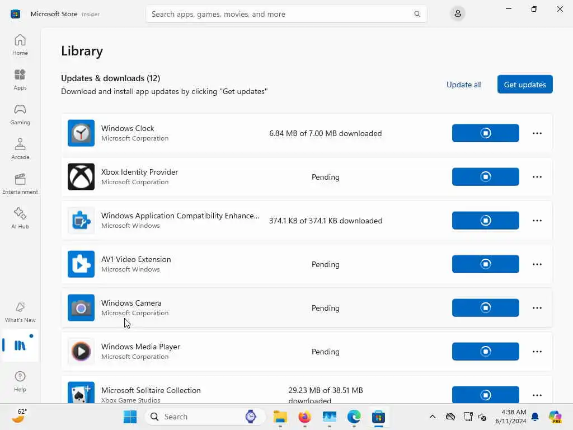Open more options for Windows Clock
Image resolution: width=573 pixels, height=430 pixels.
[x=537, y=133]
